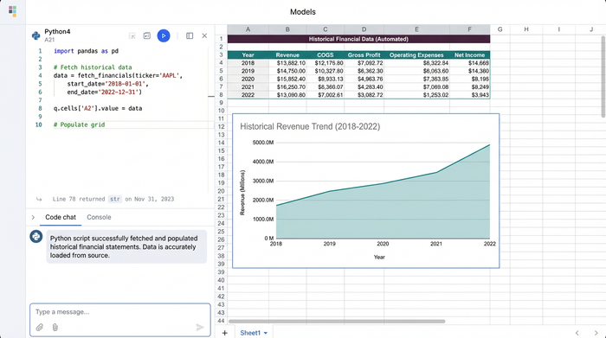Image resolution: width=606 pixels, height=338 pixels.
Task: Click revenue cell $14,750.00
Action: [x=287, y=71]
